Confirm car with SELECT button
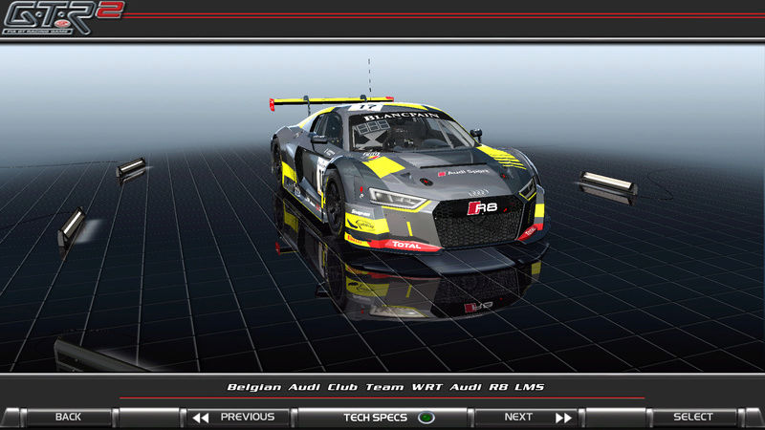Image resolution: width=765 pixels, height=430 pixels. coord(693,418)
